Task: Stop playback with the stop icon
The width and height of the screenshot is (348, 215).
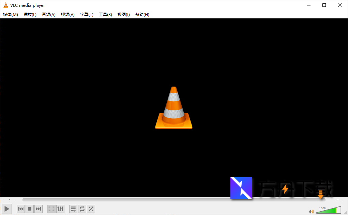Action: [29, 209]
